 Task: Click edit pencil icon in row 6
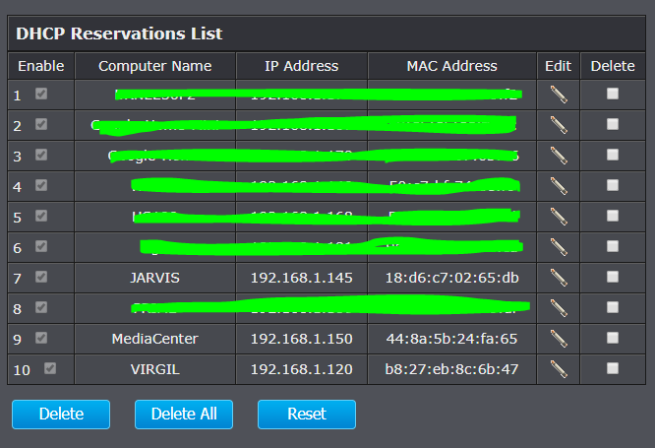tap(559, 247)
